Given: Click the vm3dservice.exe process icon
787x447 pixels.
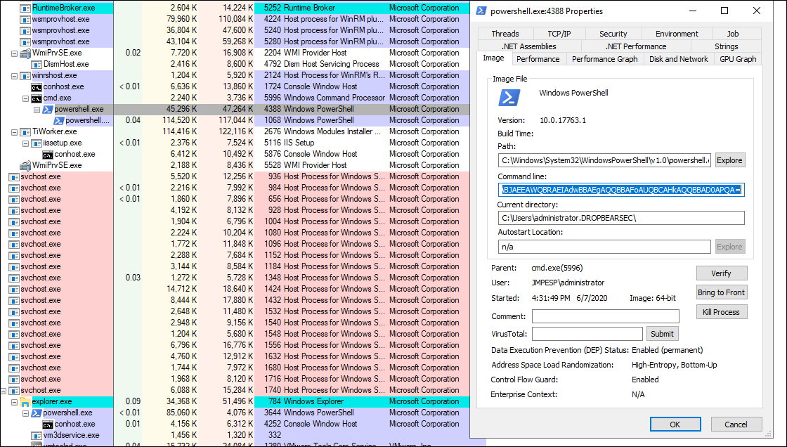Looking at the screenshot, I should click(x=37, y=436).
